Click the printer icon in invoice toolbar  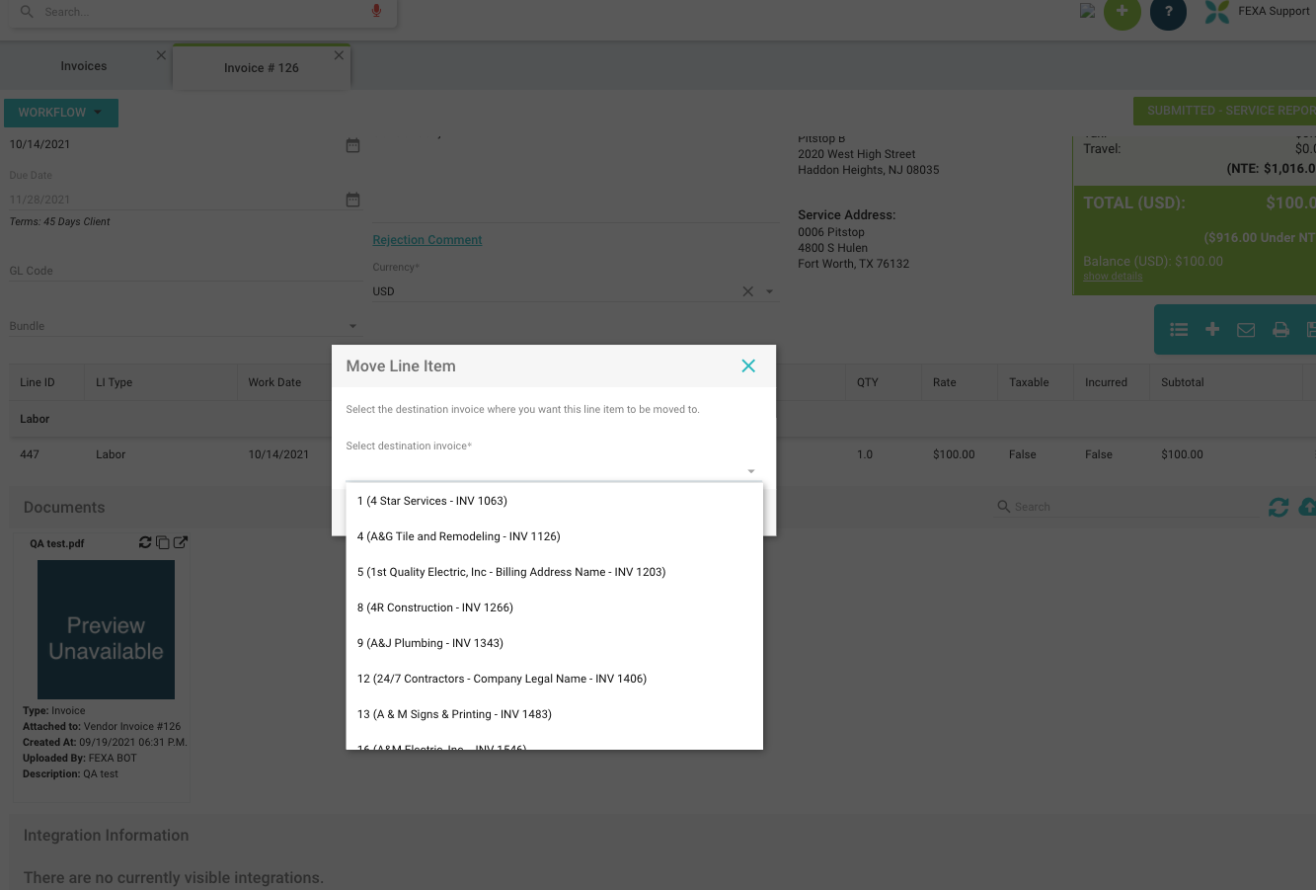point(1280,330)
